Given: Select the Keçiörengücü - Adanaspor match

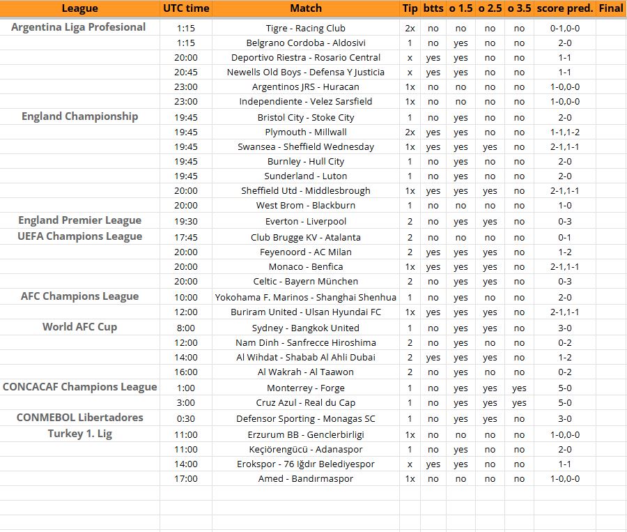Looking at the screenshot, I should pyautogui.click(x=306, y=450).
